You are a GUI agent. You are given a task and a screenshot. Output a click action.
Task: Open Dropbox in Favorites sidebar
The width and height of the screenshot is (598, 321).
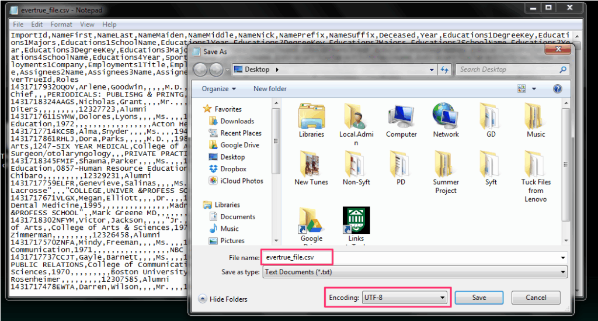[x=233, y=169]
